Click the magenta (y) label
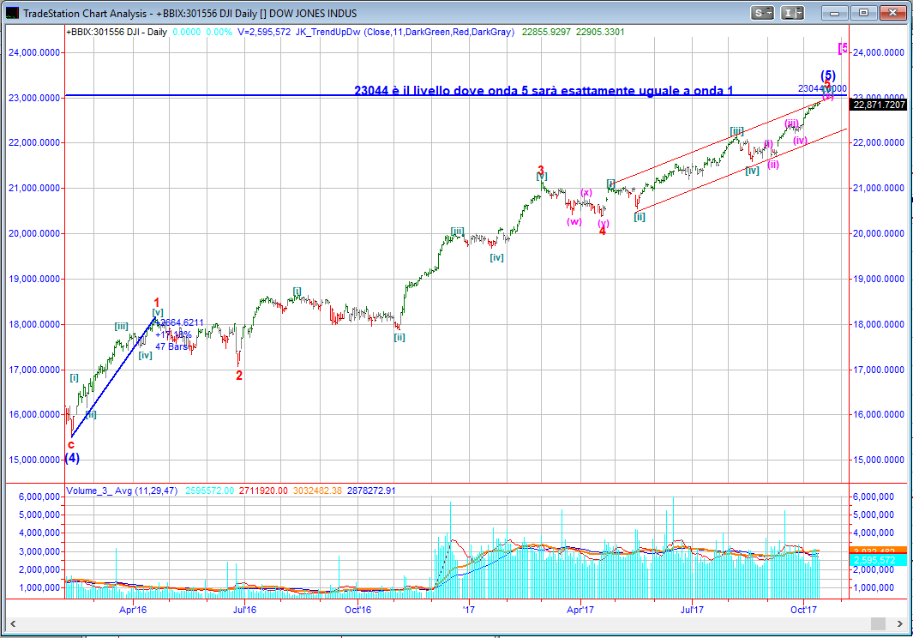 (604, 223)
